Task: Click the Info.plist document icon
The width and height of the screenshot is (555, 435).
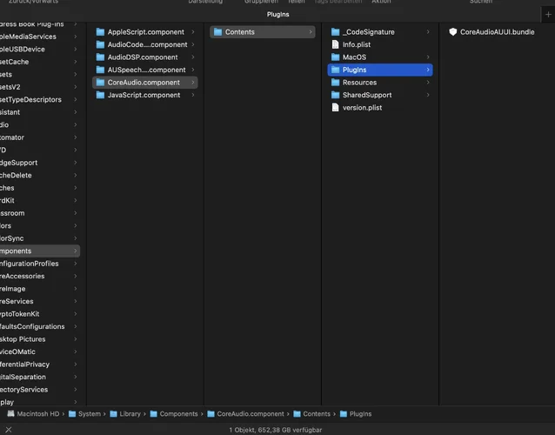Action: tap(335, 44)
